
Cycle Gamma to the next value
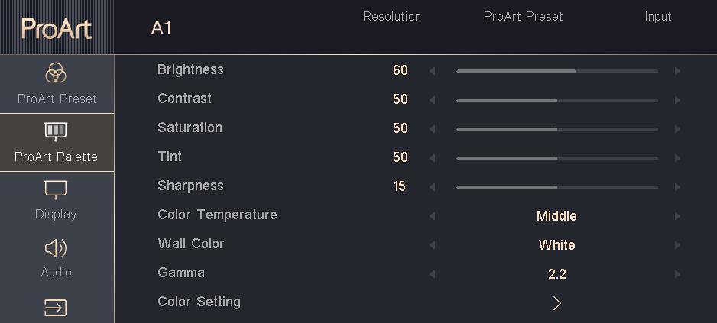[677, 274]
